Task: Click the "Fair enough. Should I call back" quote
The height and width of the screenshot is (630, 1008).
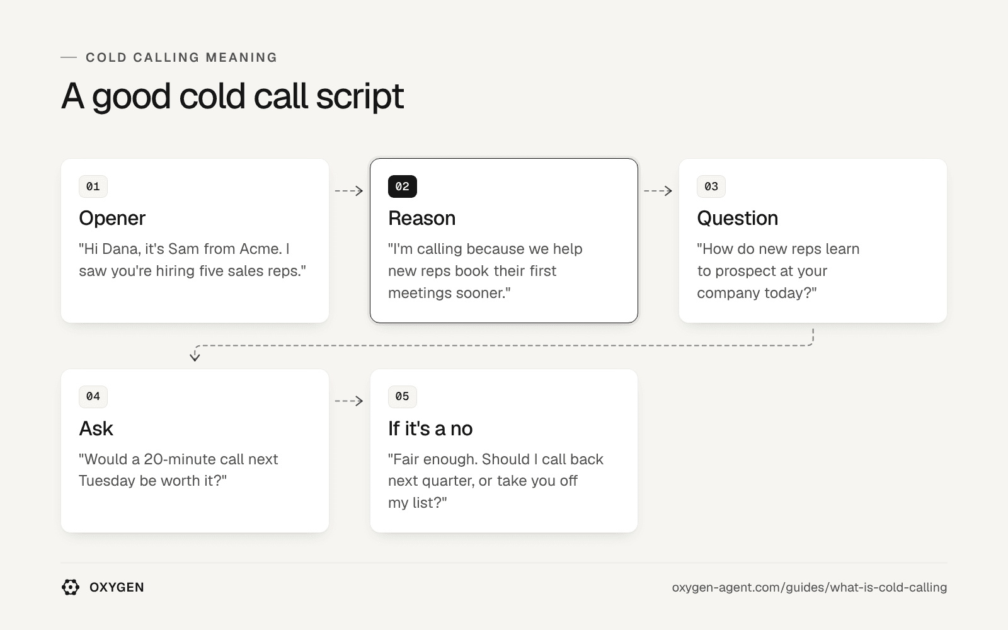Action: (x=496, y=481)
